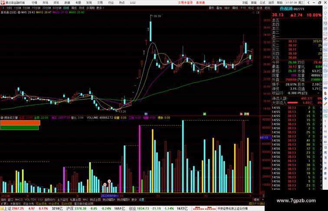Click the 复权 toolbar button
Viewport: 328px width, 211px height.
(211, 8)
